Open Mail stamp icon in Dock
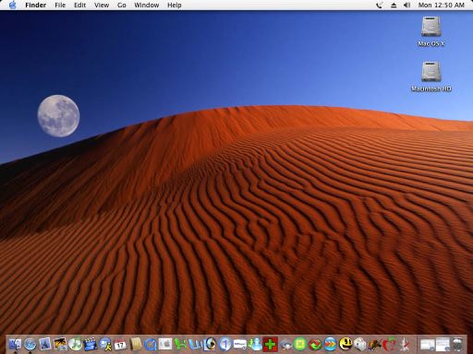The height and width of the screenshot is (354, 473). [x=45, y=344]
